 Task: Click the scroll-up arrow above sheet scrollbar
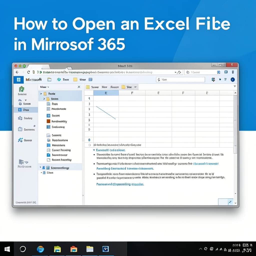[x=235, y=93]
